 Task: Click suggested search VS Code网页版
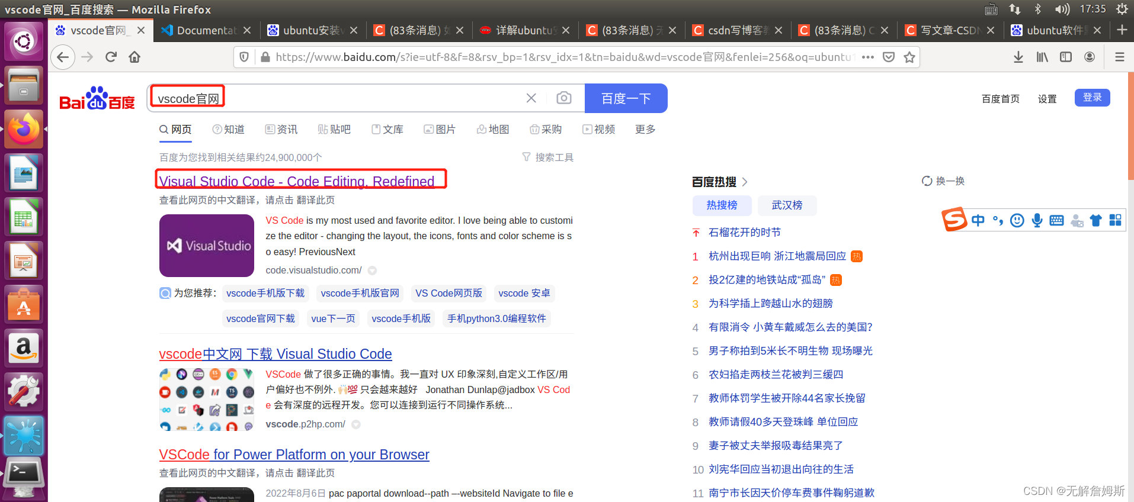pyautogui.click(x=449, y=293)
